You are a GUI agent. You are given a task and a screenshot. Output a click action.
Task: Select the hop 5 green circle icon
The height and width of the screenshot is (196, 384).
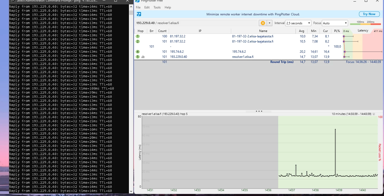[138, 57]
